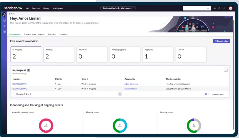Open the History menu

pyautogui.click(x=46, y=8)
